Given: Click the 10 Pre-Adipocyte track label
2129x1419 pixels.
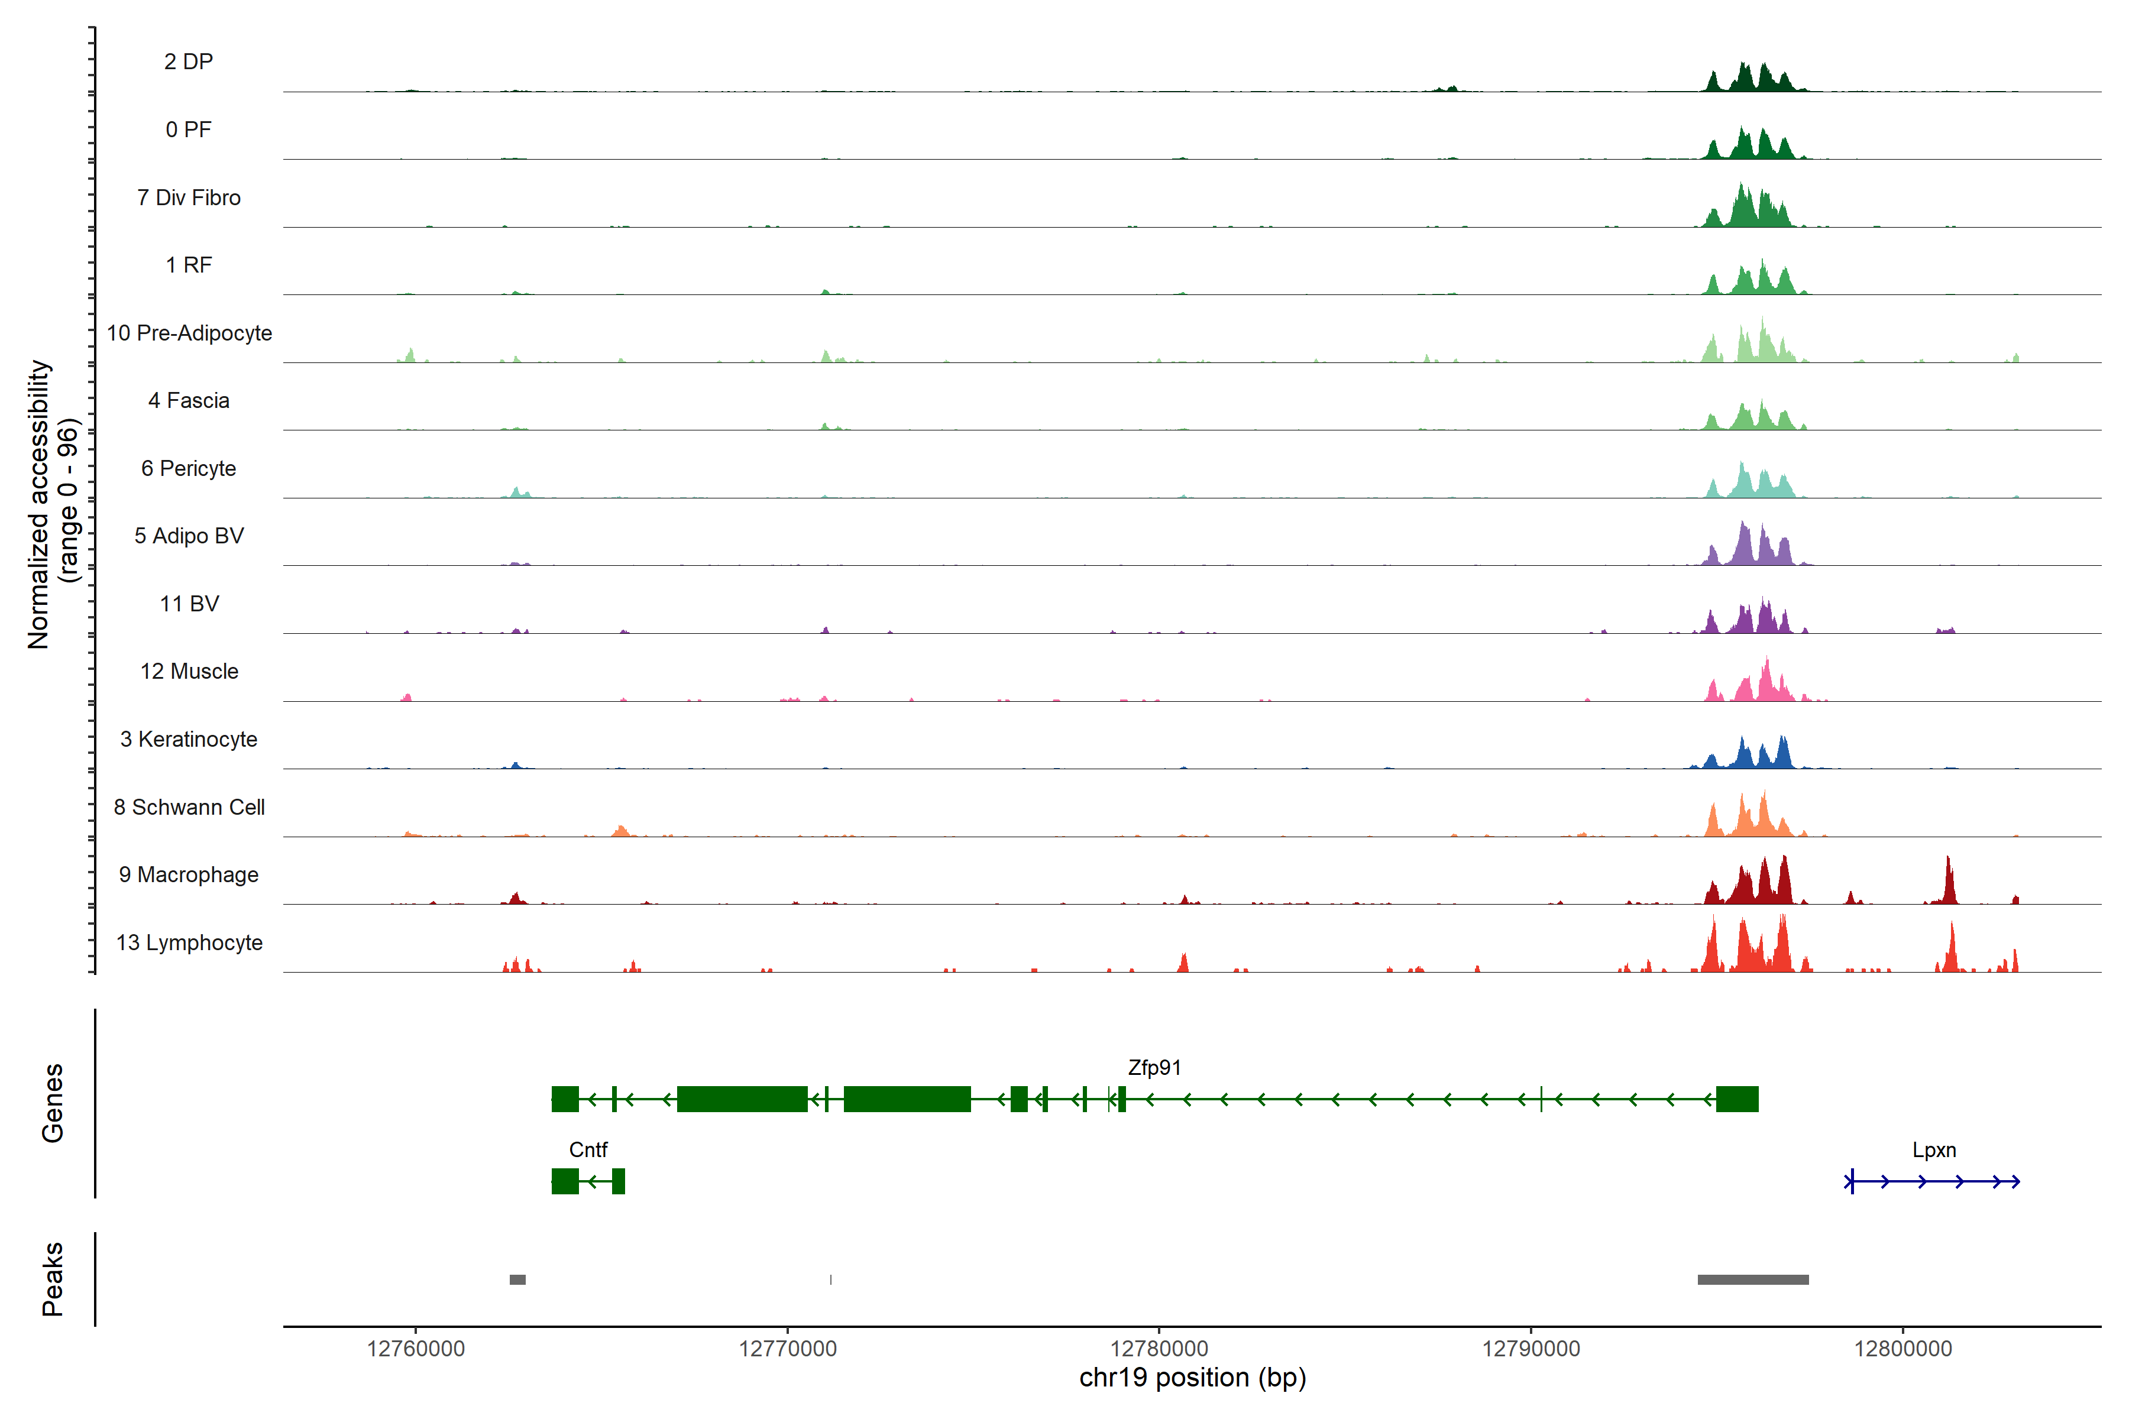Looking at the screenshot, I should 189,333.
